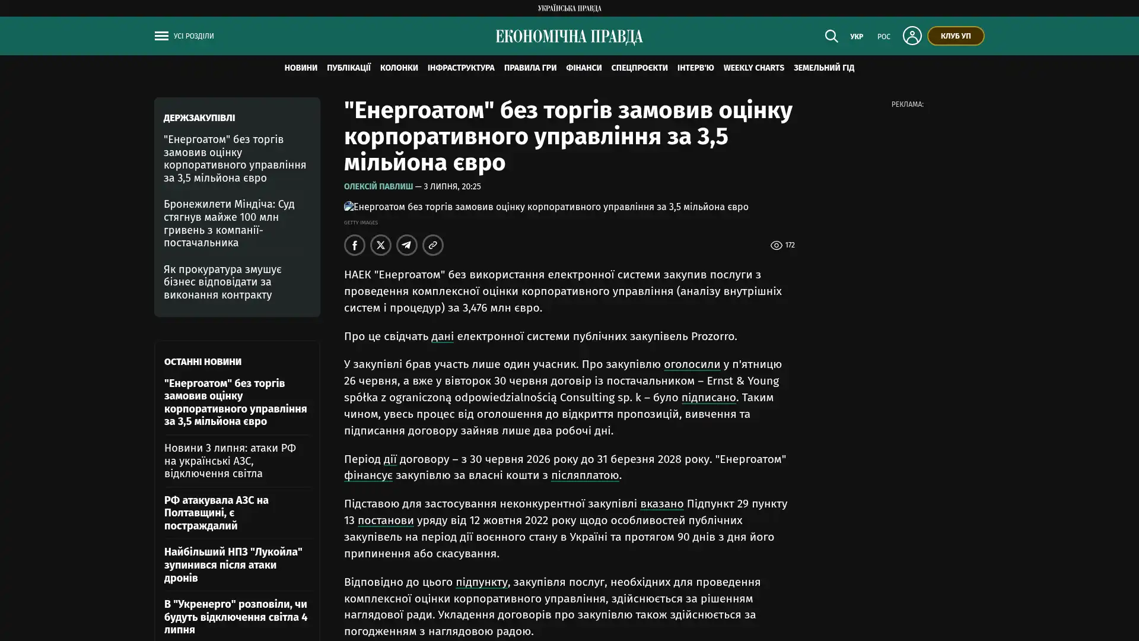The image size is (1139, 641).
Task: Follow the 'фінансує' link in the article
Action: pos(368,475)
